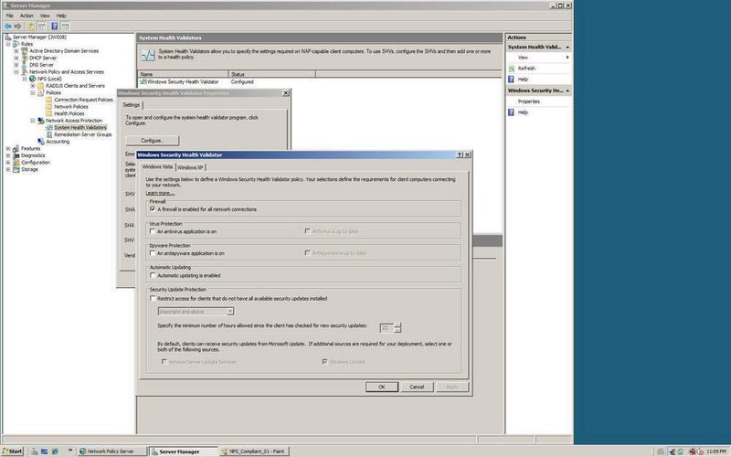Collapse System Health Validators actions section
Image resolution: width=731 pixels, height=457 pixels.
(567, 48)
